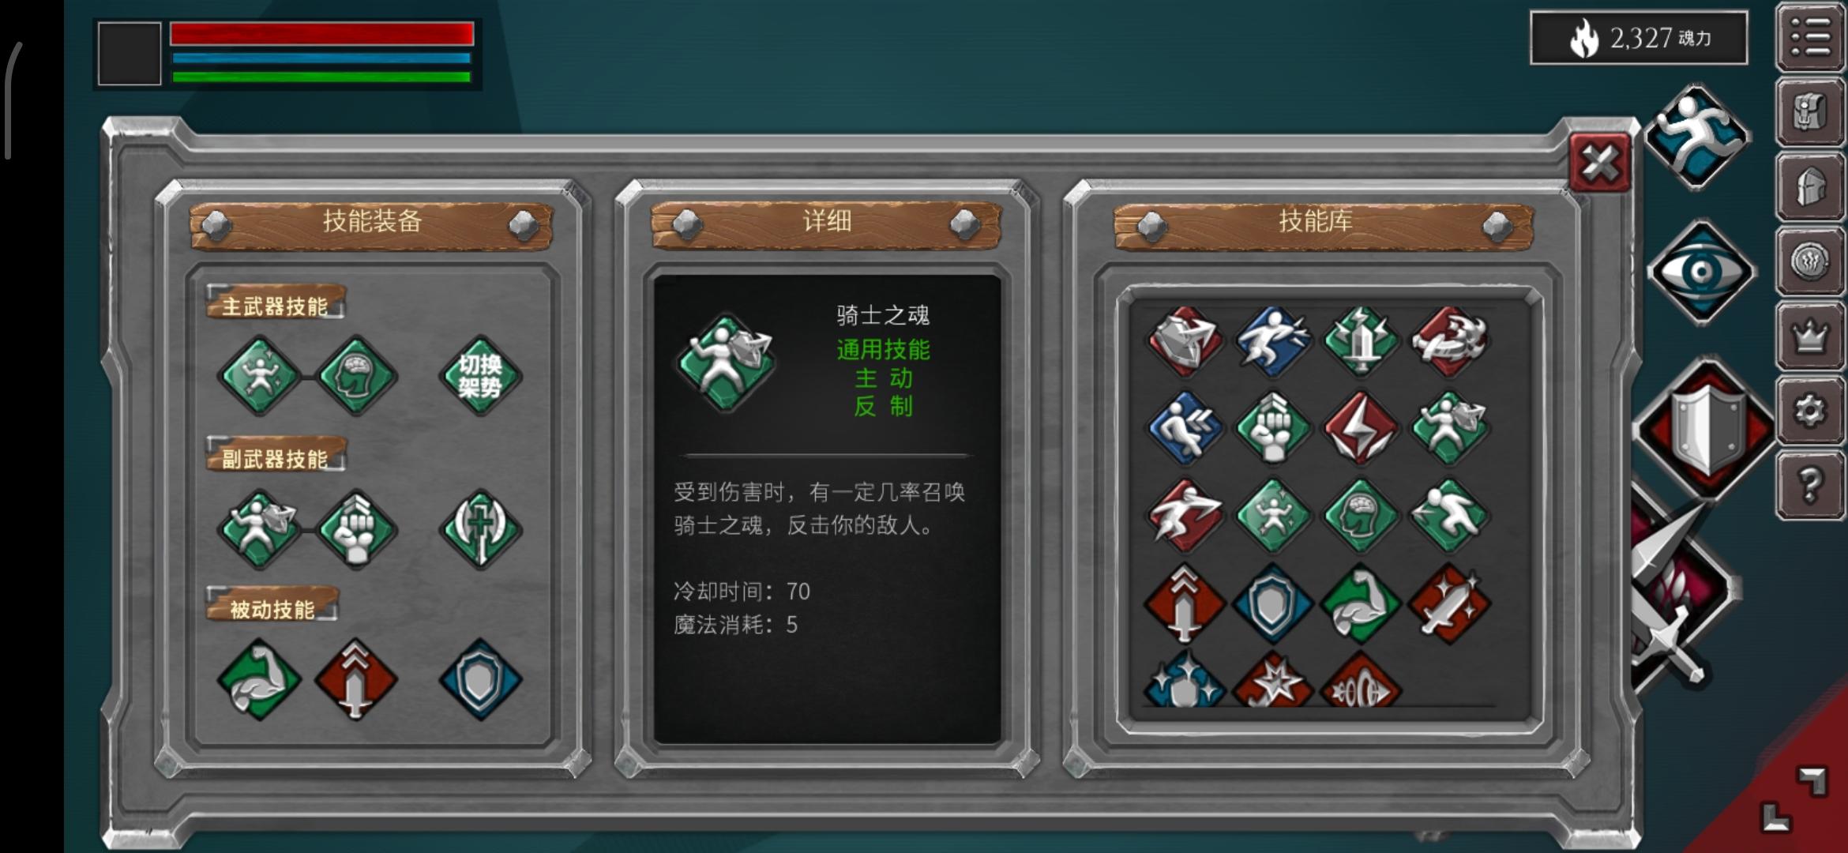Choose the red sparkling sword skill in library
This screenshot has width=1848, height=853.
point(1449,603)
